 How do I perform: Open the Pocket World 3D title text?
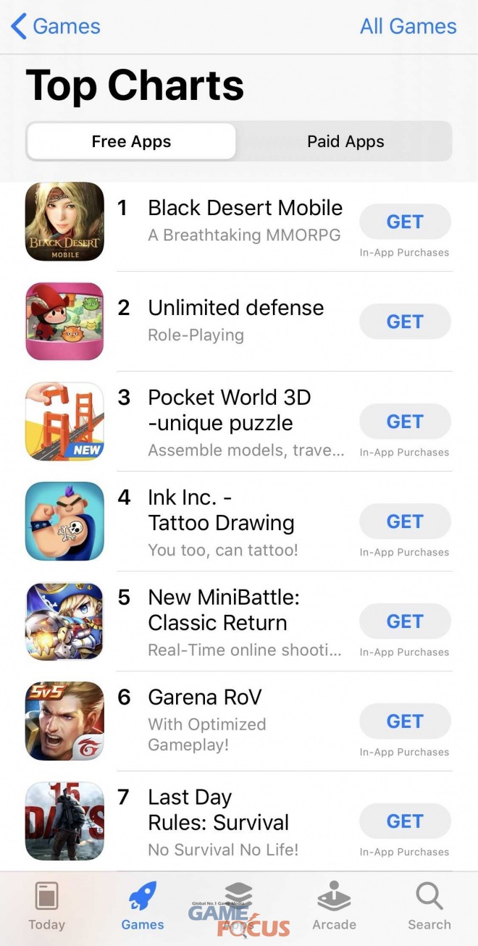click(x=230, y=410)
